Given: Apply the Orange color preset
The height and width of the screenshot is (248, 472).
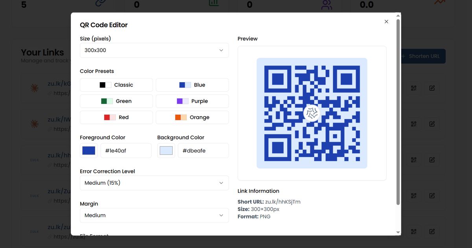Looking at the screenshot, I should (192, 117).
